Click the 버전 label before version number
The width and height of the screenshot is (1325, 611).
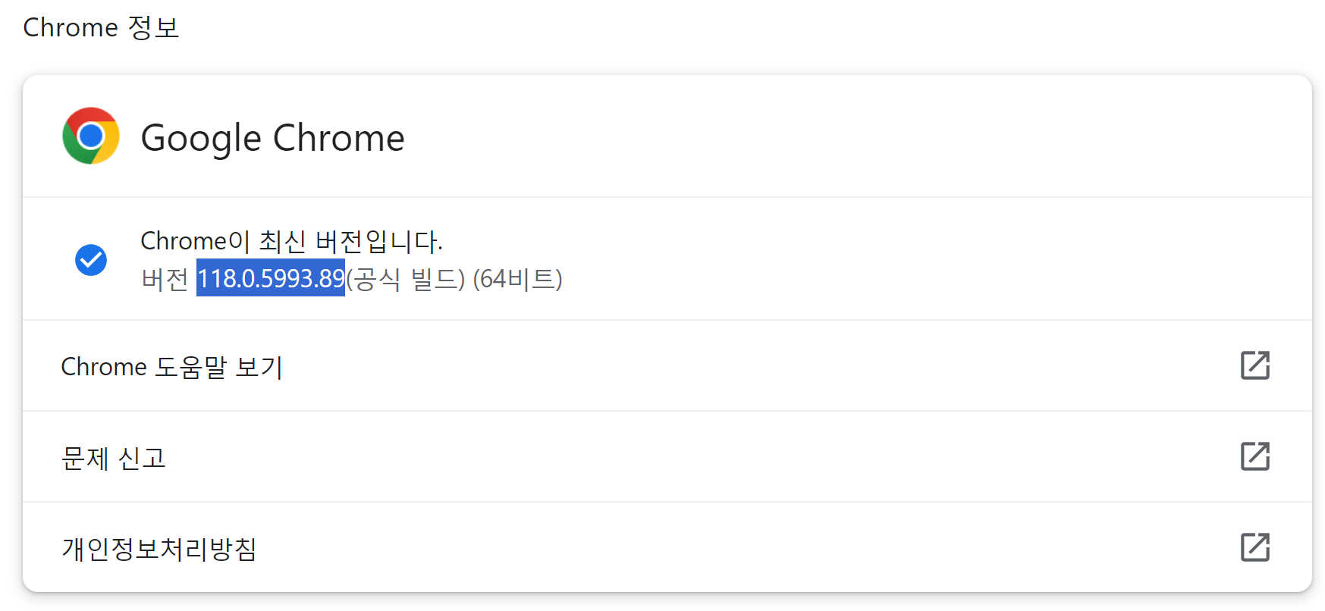(165, 279)
